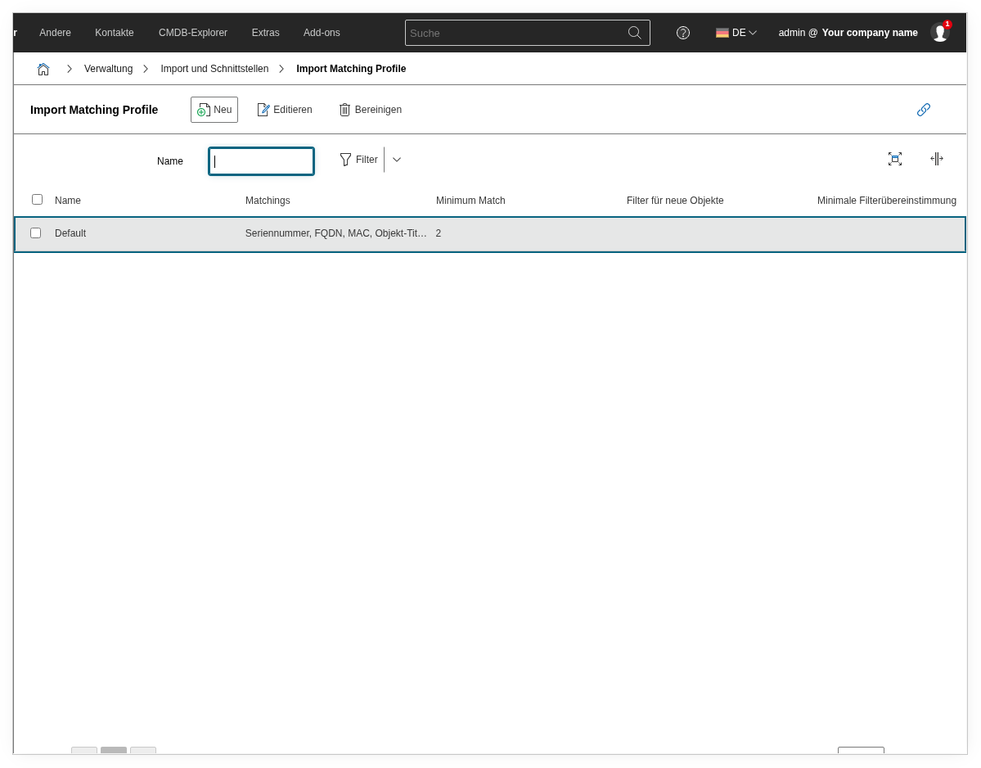Open the Add-ons menu
Image resolution: width=981 pixels, height=768 pixels.
click(x=322, y=33)
